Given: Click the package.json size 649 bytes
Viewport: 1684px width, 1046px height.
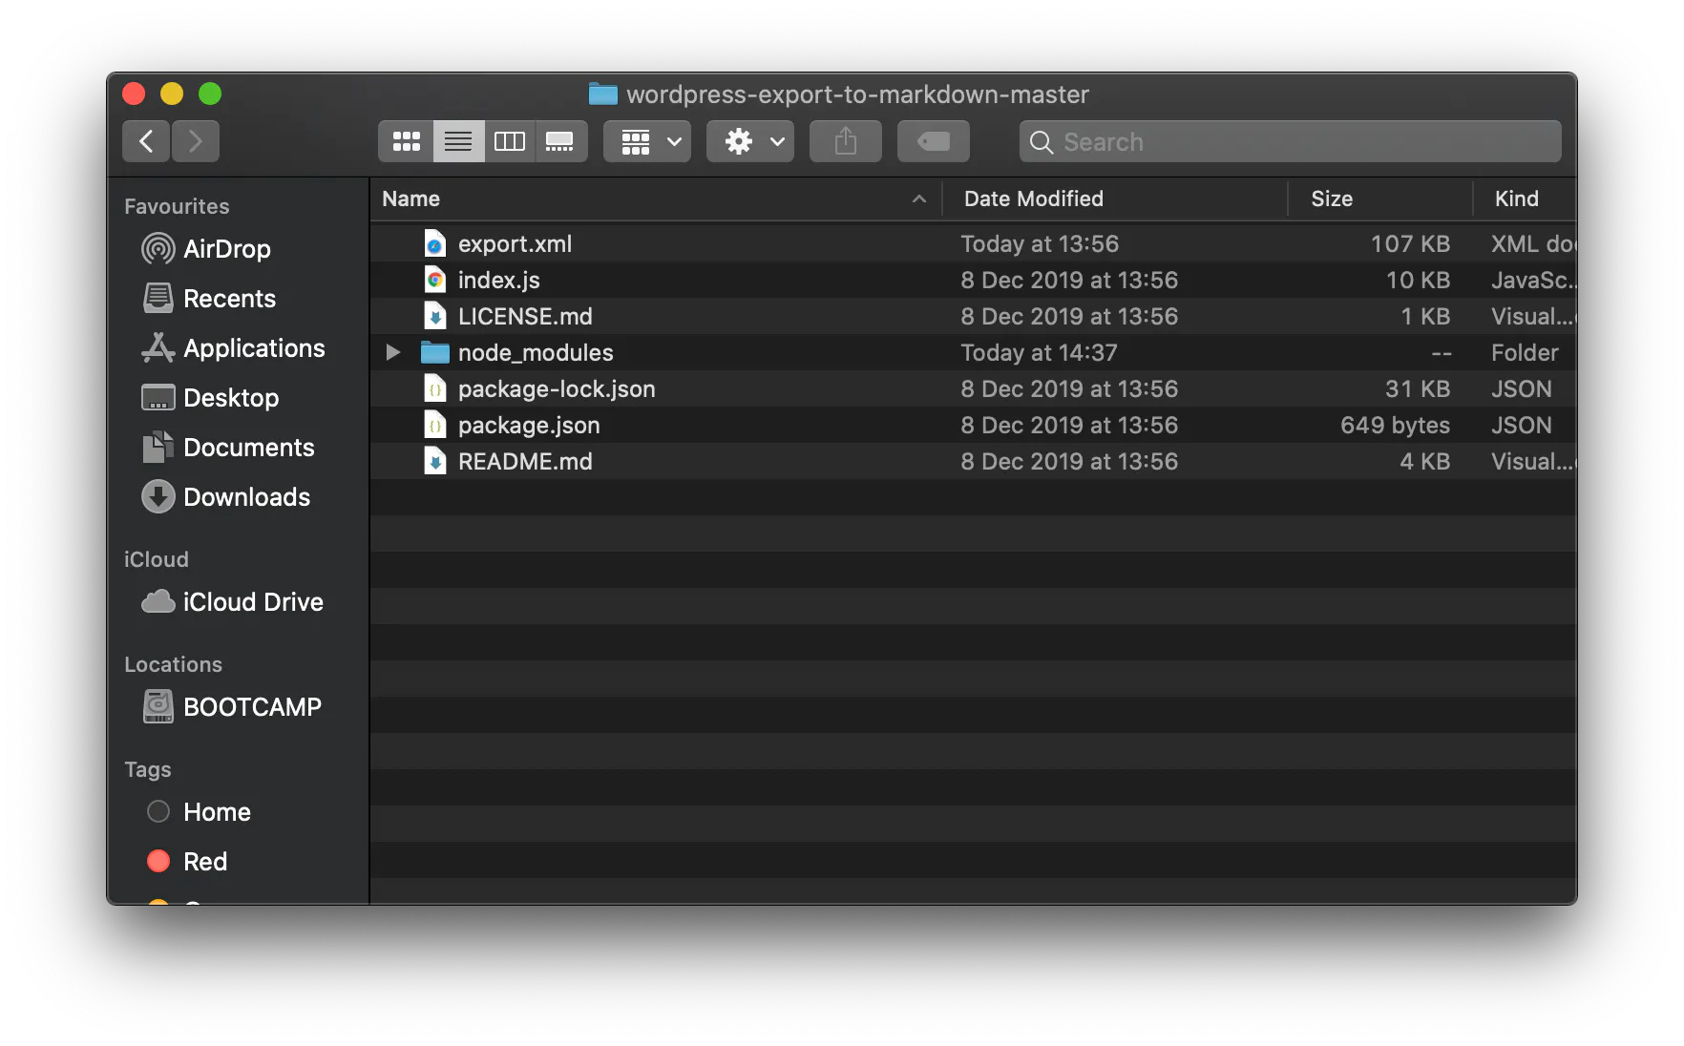Looking at the screenshot, I should 1395,425.
